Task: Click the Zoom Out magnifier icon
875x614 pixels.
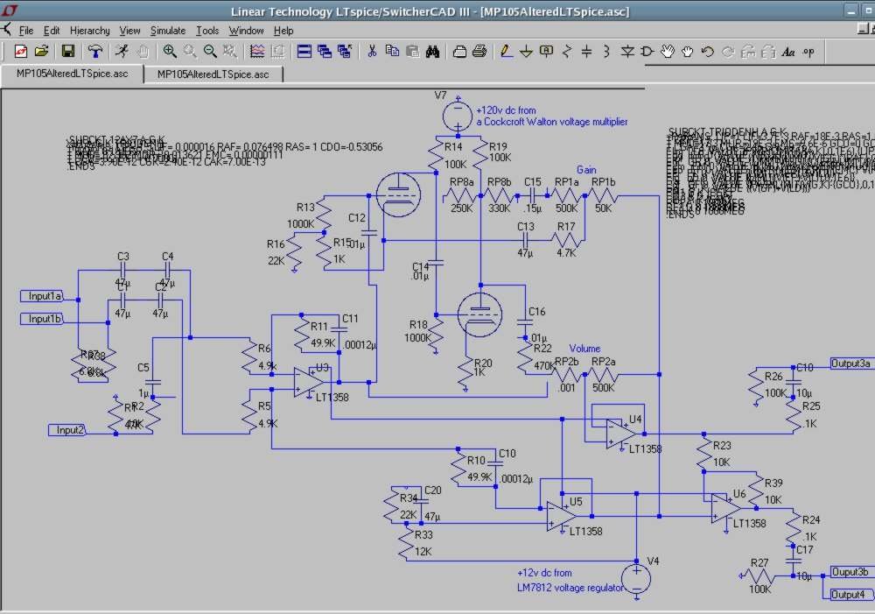Action: 210,52
